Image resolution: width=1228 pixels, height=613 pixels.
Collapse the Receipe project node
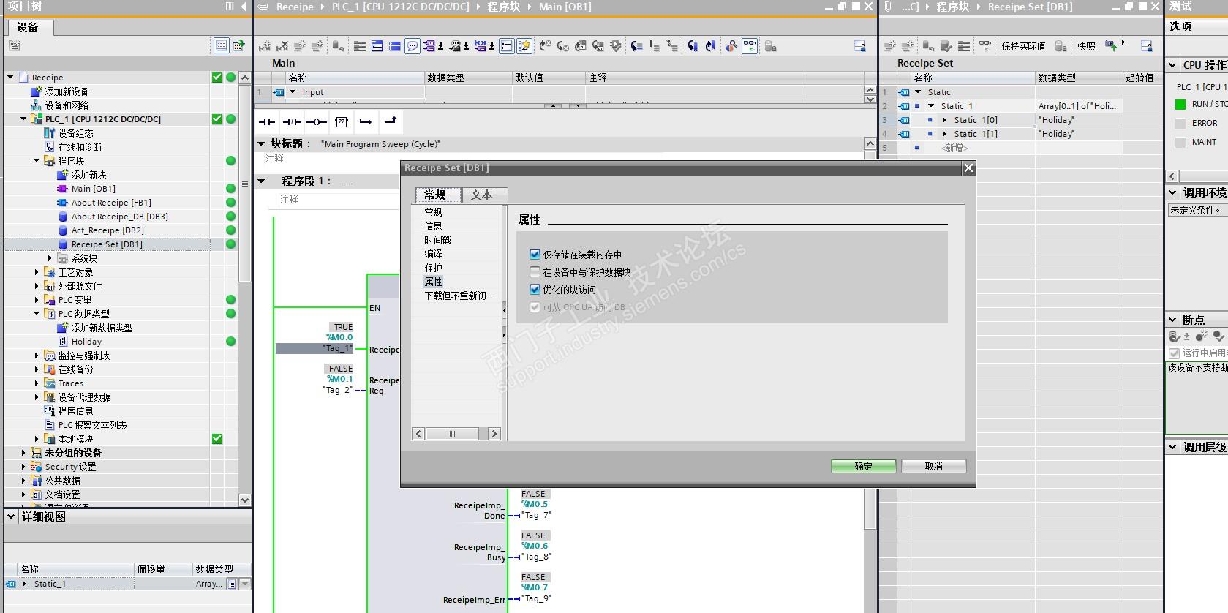[10, 77]
